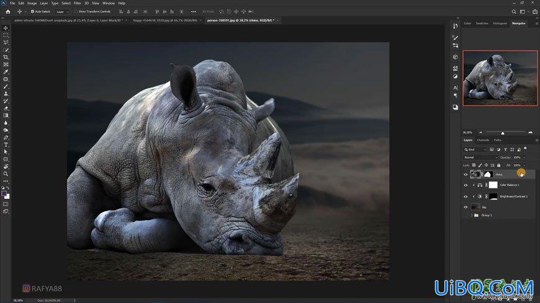Select the Zoom tool in the toolbox
The width and height of the screenshot is (540, 303).
[6, 173]
